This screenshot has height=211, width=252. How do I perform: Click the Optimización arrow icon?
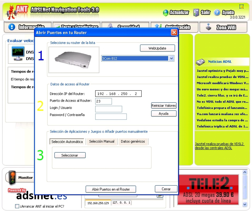(158, 26)
